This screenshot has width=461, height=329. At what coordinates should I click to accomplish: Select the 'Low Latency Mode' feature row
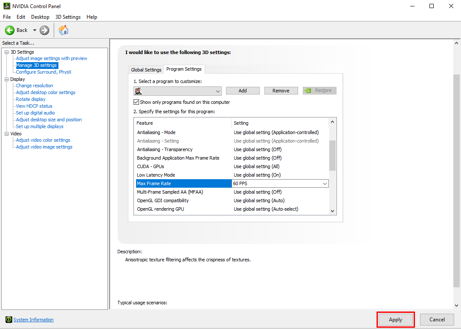[232, 175]
